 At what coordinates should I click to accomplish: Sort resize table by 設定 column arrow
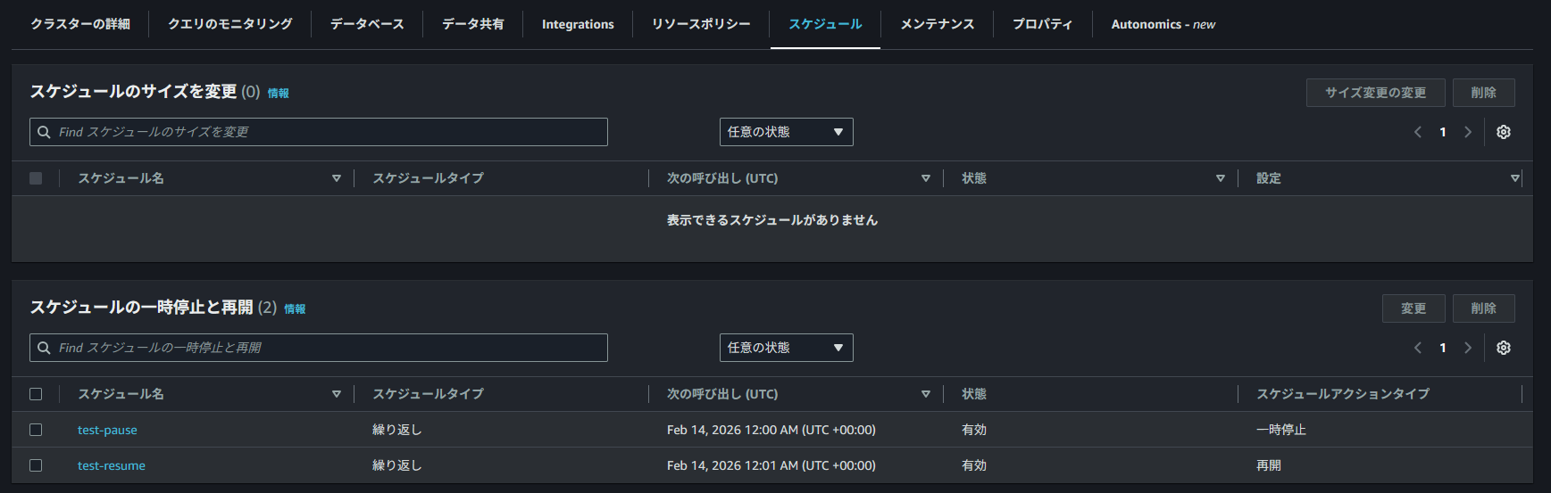[1514, 178]
